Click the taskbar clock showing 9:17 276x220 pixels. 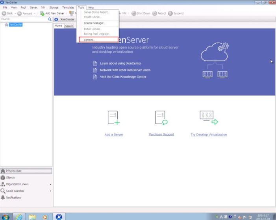[263, 217]
